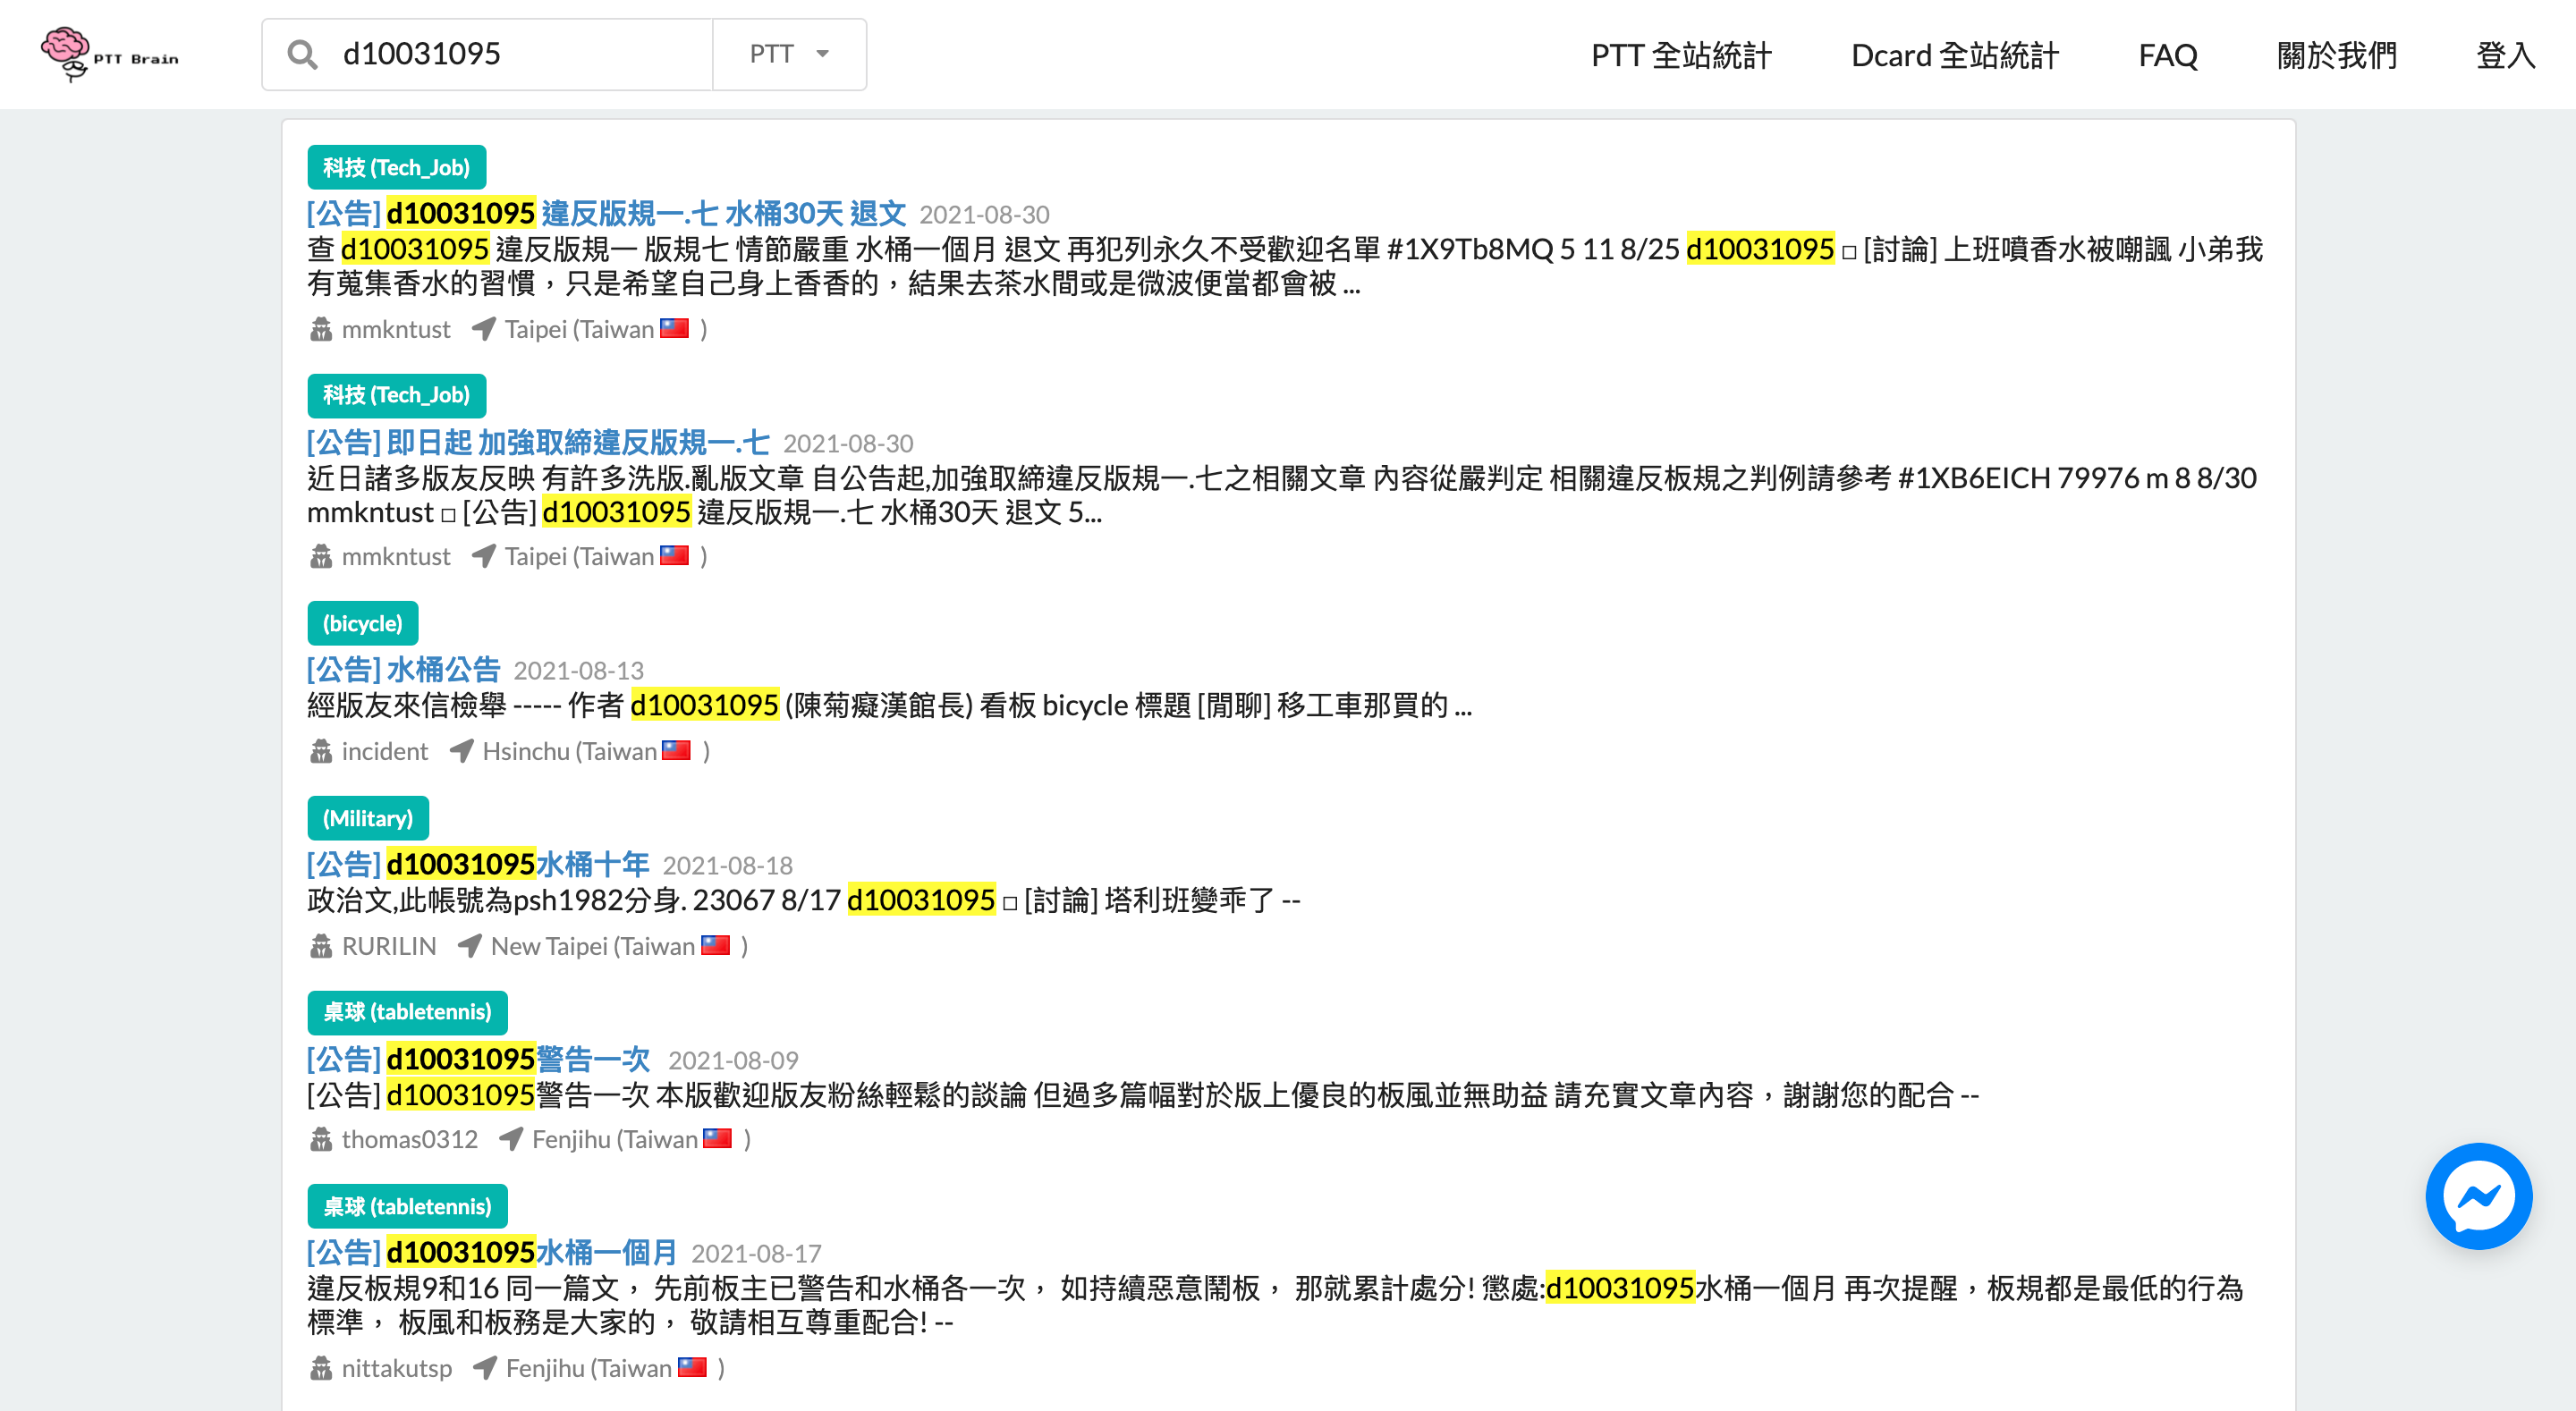The image size is (2576, 1411).
Task: Click 登入 to log in
Action: 2504,55
